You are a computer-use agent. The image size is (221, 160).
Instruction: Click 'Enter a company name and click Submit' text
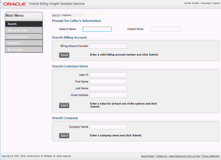click(116, 135)
